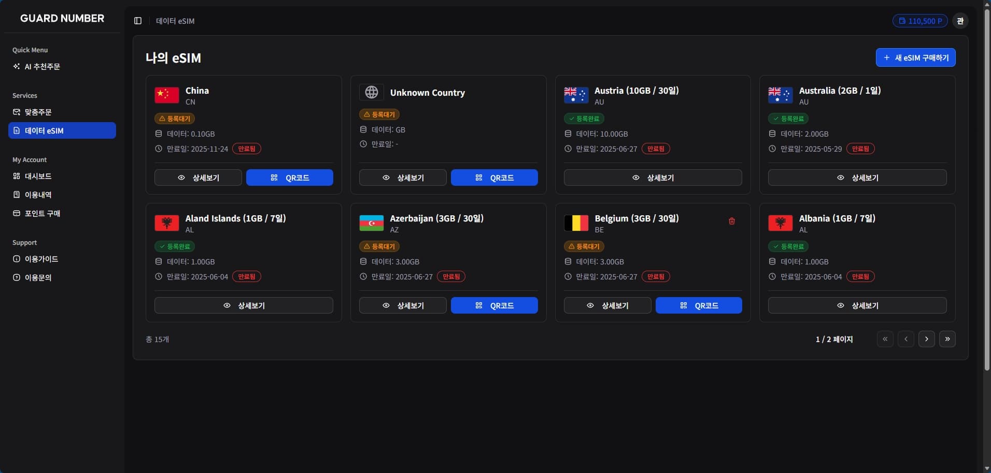This screenshot has width=991, height=473.
Task: Click the China flag icon
Action: pos(166,95)
